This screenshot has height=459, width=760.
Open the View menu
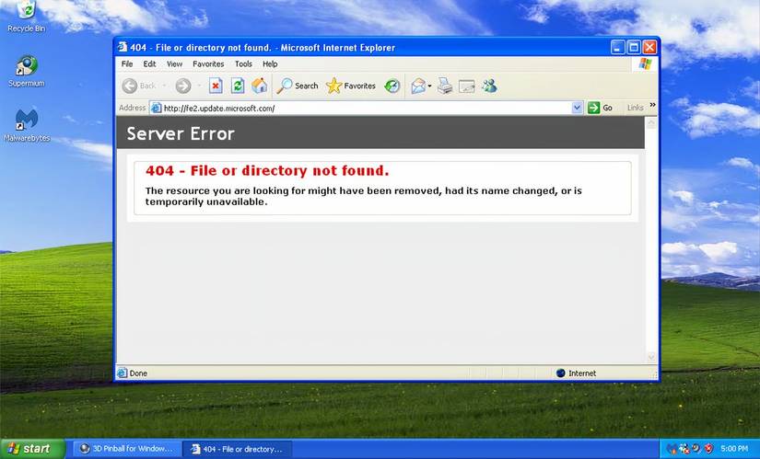click(174, 63)
